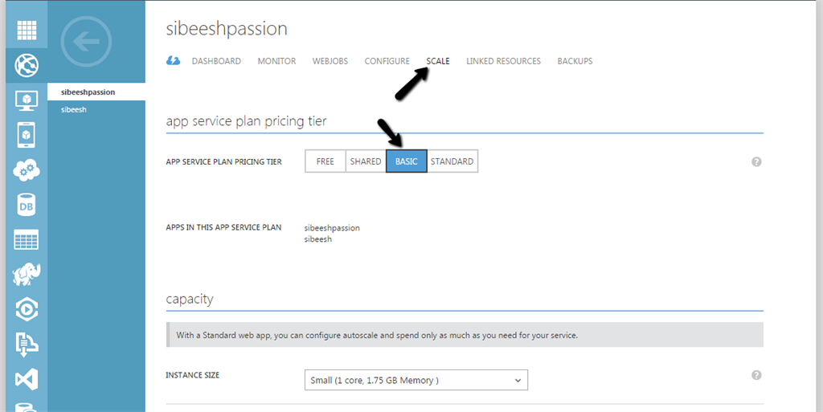
Task: Select the STANDARD pricing tier
Action: tap(452, 161)
